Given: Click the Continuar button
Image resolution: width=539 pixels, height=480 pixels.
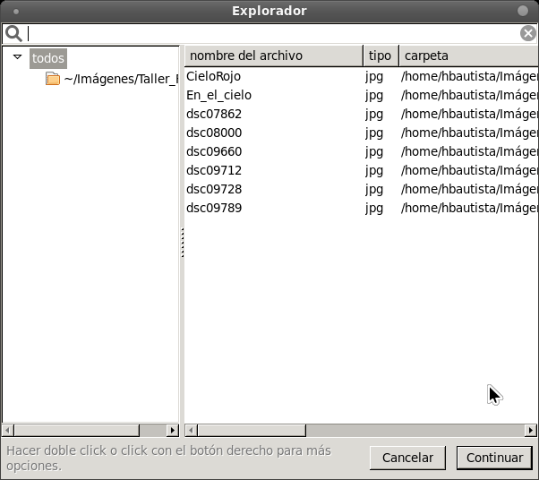Looking at the screenshot, I should click(494, 458).
